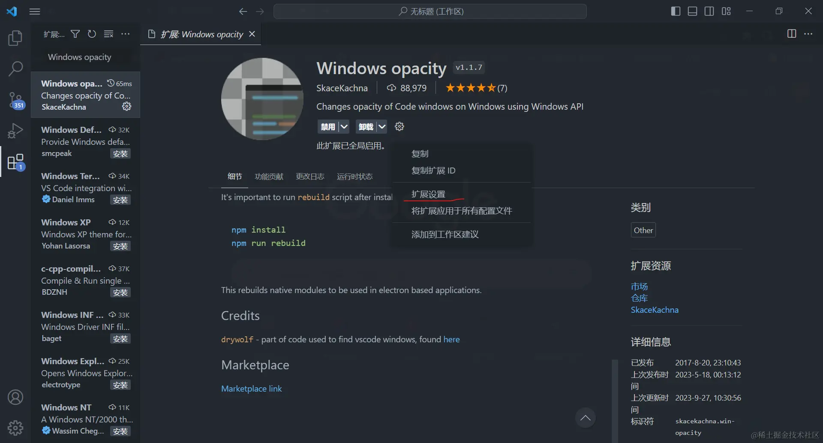Click the 禁用 disable button
The image size is (823, 443).
click(x=328, y=127)
